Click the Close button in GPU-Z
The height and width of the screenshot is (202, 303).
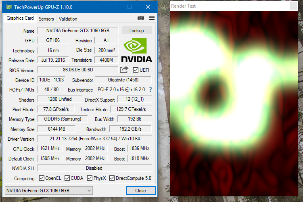[141, 191]
